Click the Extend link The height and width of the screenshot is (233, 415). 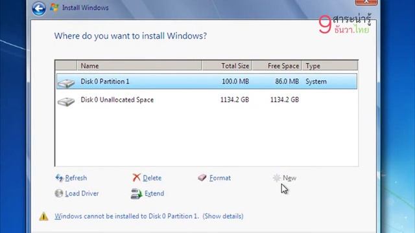pos(154,194)
